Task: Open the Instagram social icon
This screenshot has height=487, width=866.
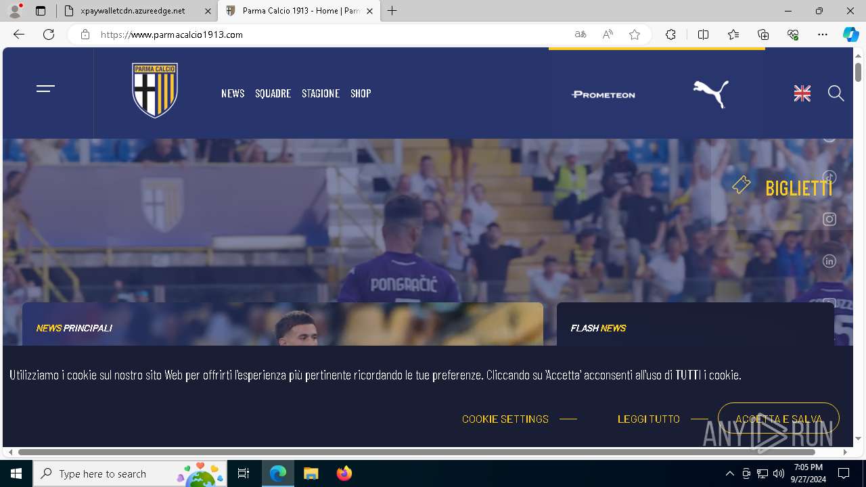Action: 829,219
